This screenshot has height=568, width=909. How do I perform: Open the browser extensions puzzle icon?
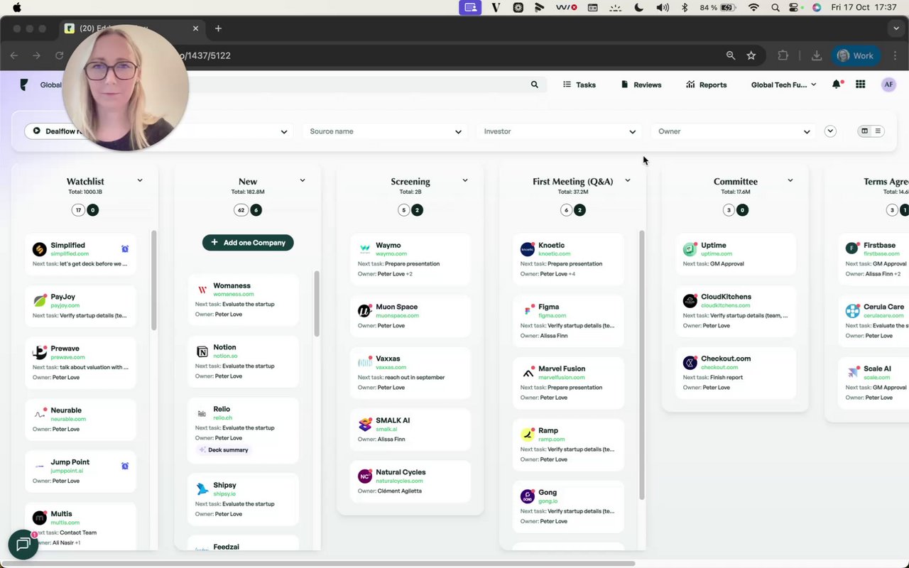click(783, 55)
